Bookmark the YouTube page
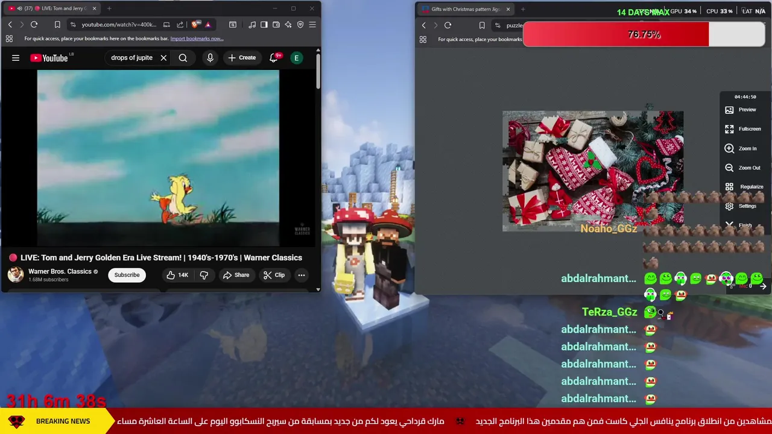772x434 pixels. pyautogui.click(x=57, y=25)
